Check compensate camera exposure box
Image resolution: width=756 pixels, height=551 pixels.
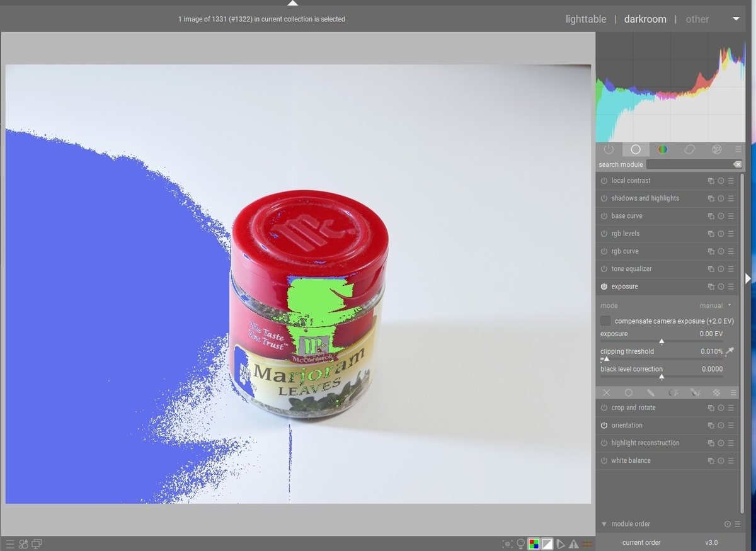(x=605, y=321)
